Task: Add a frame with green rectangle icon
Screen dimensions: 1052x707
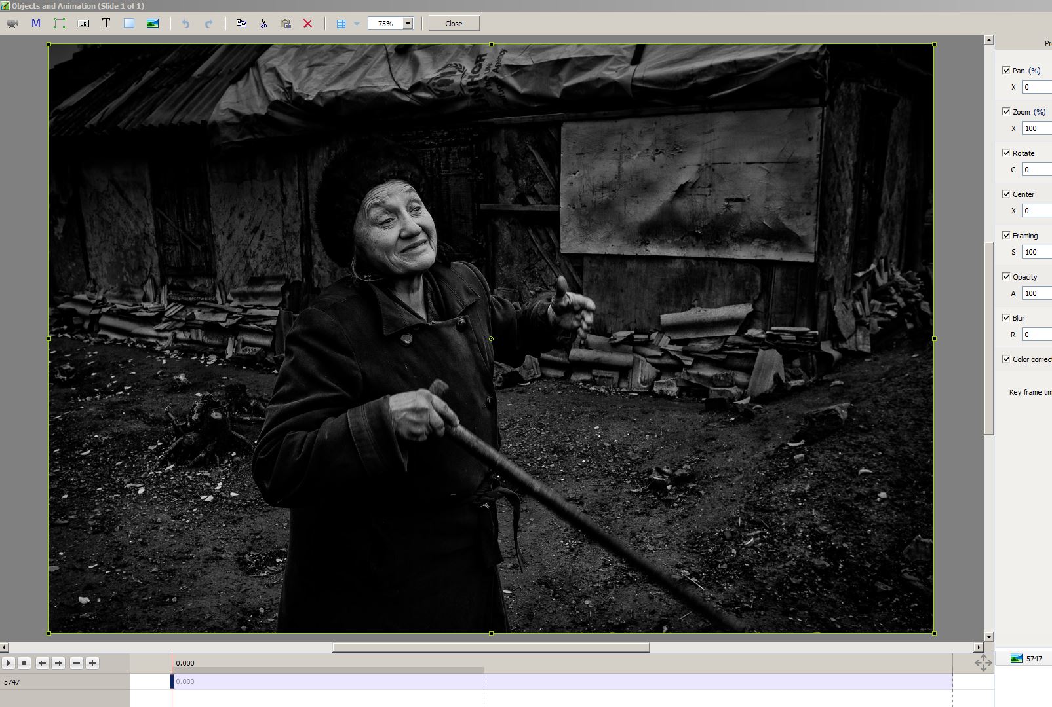Action: point(60,24)
